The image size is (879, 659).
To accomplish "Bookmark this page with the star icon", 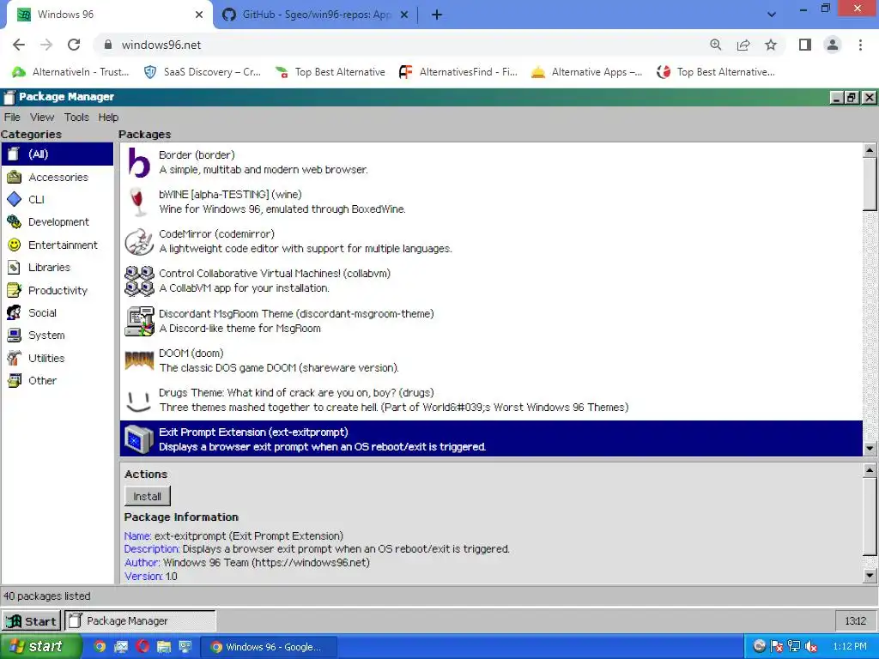I will [x=771, y=45].
